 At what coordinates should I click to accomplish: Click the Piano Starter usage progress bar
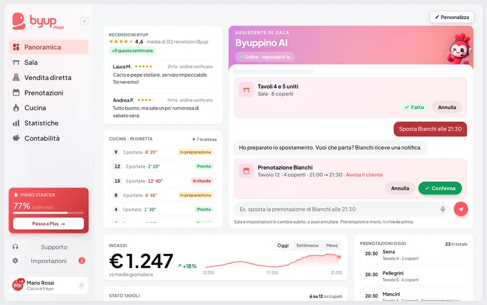pyautogui.click(x=48, y=213)
